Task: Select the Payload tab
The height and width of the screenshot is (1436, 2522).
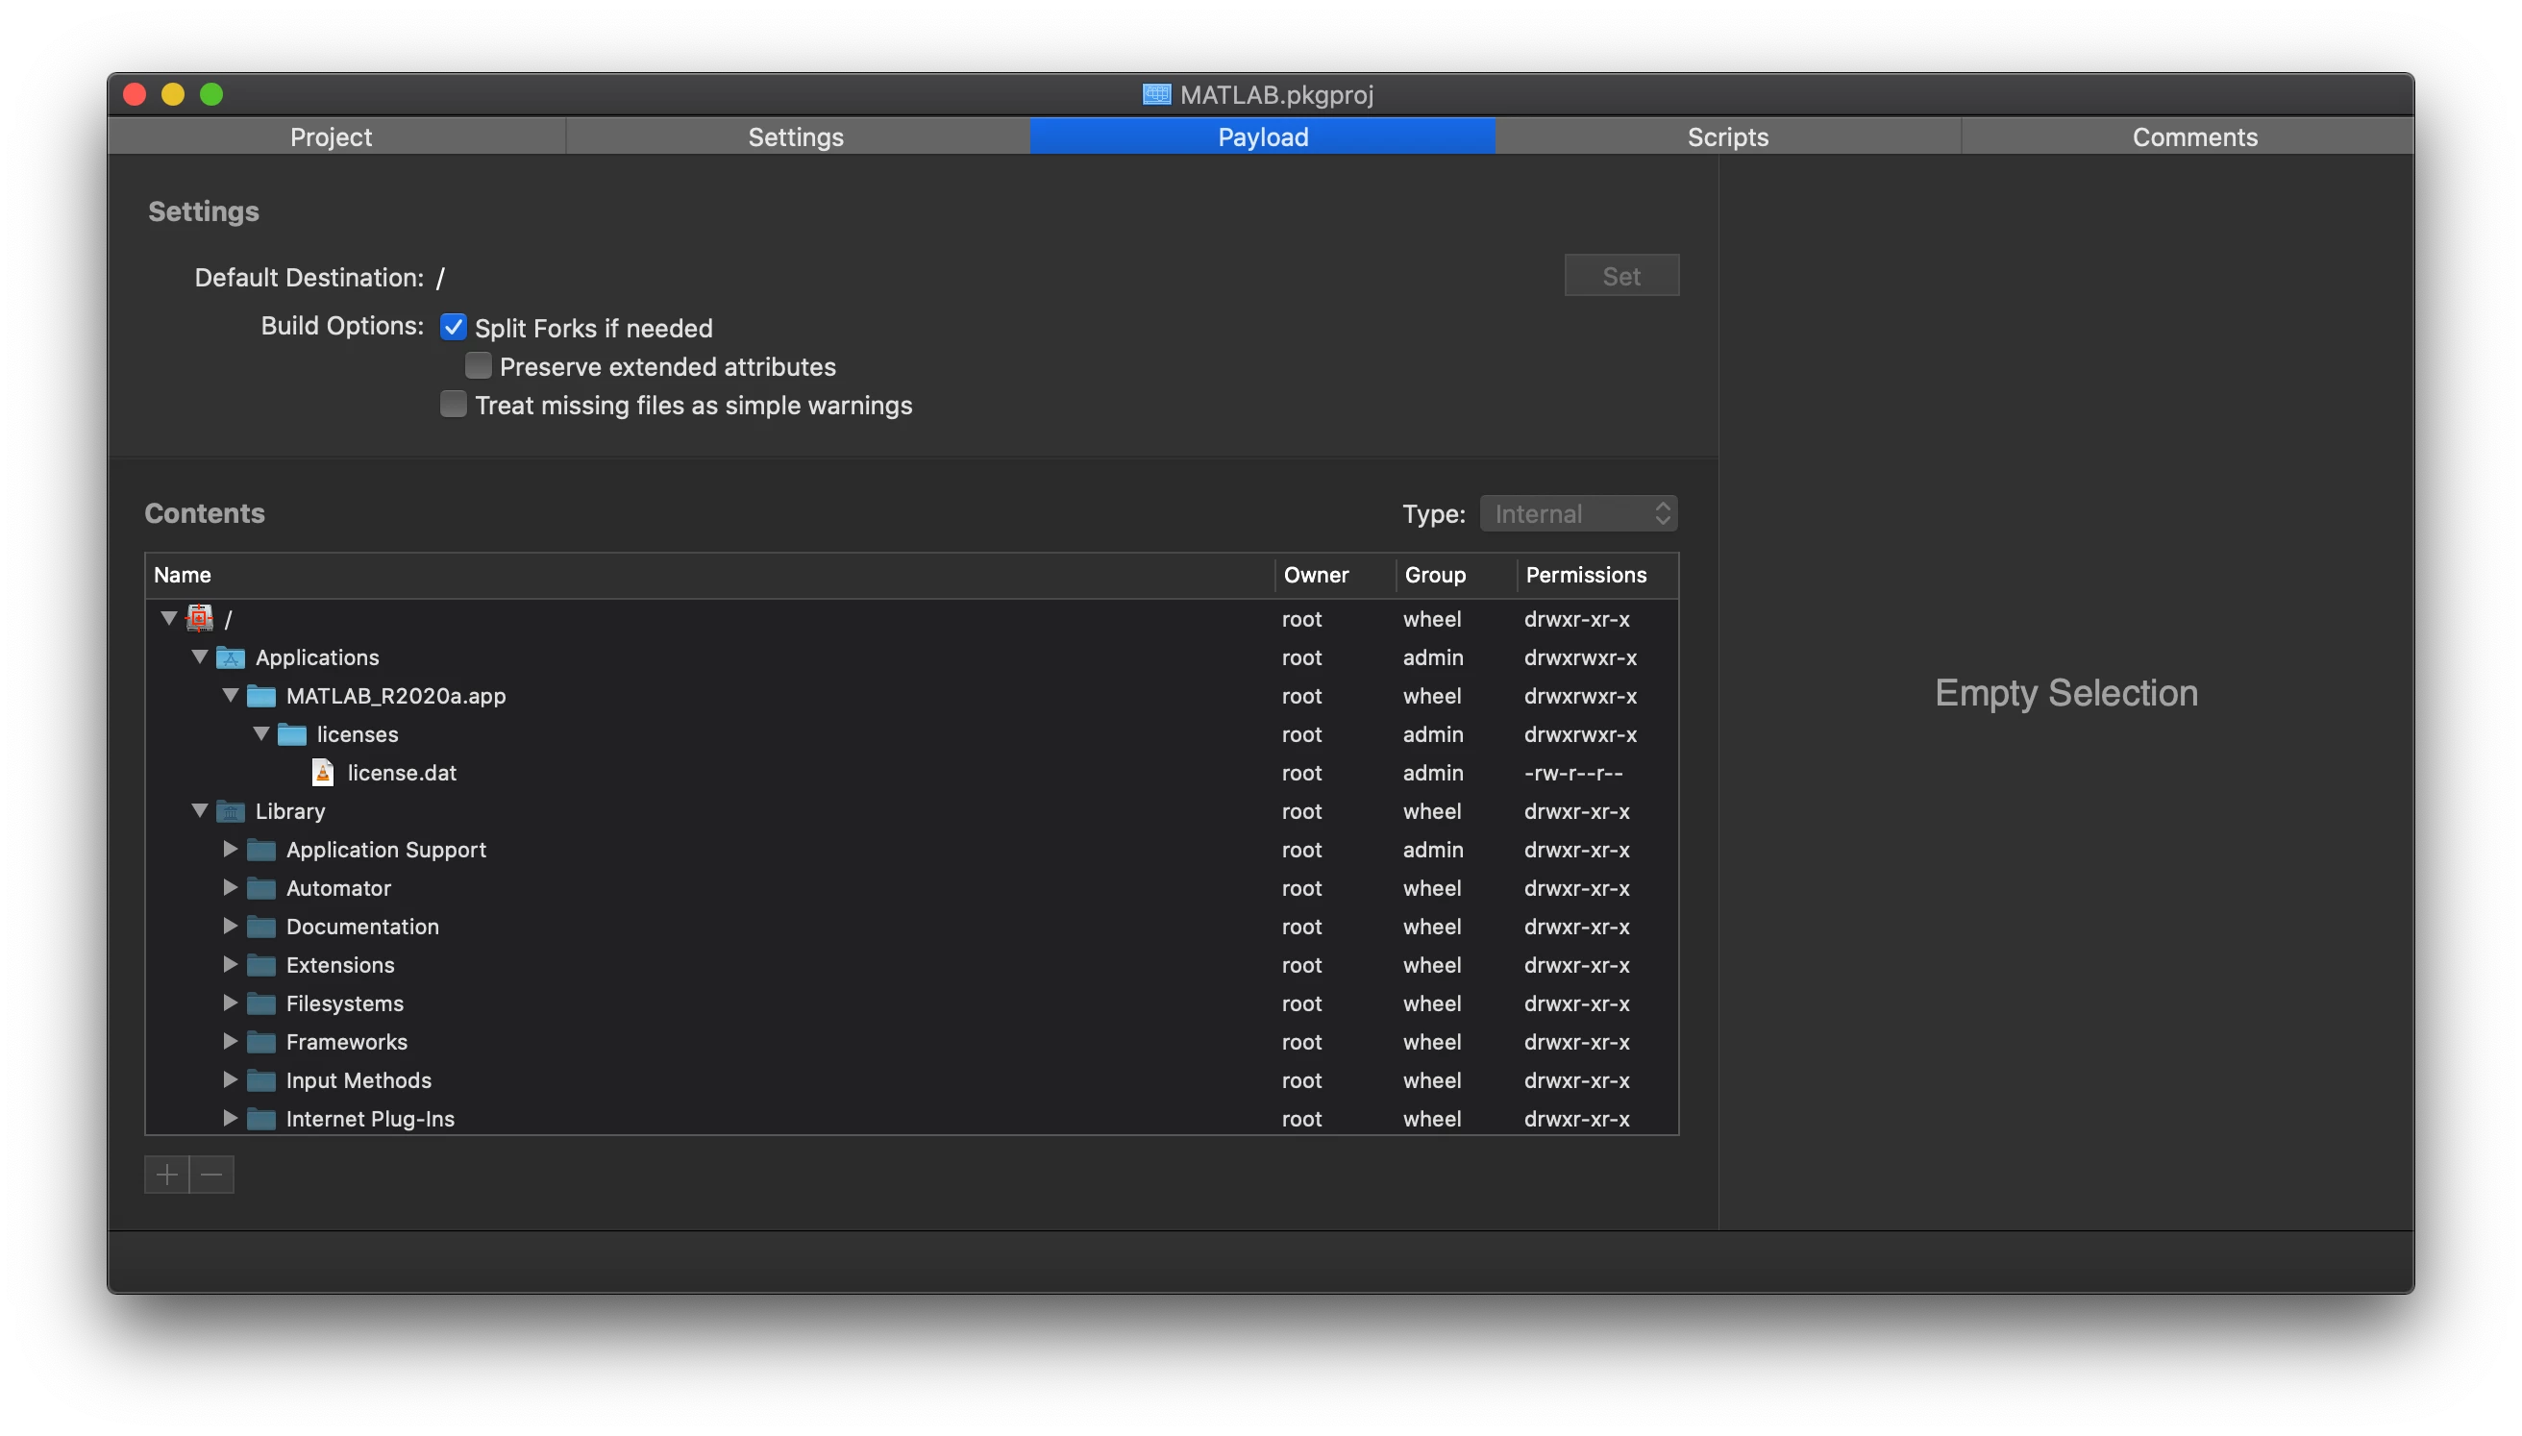Action: [1263, 136]
